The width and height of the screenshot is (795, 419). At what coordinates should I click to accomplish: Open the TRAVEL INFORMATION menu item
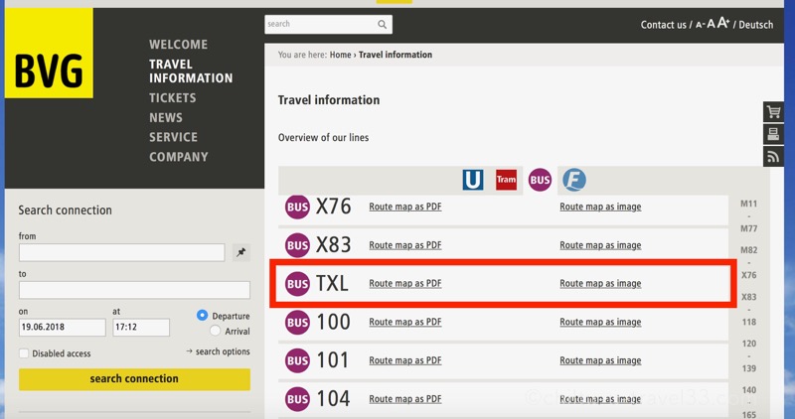coord(191,71)
